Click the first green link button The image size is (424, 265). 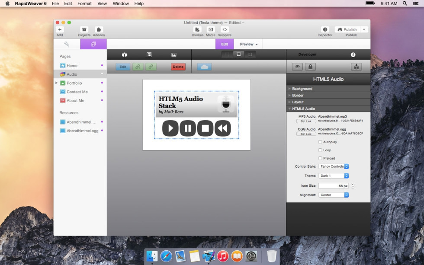click(138, 67)
